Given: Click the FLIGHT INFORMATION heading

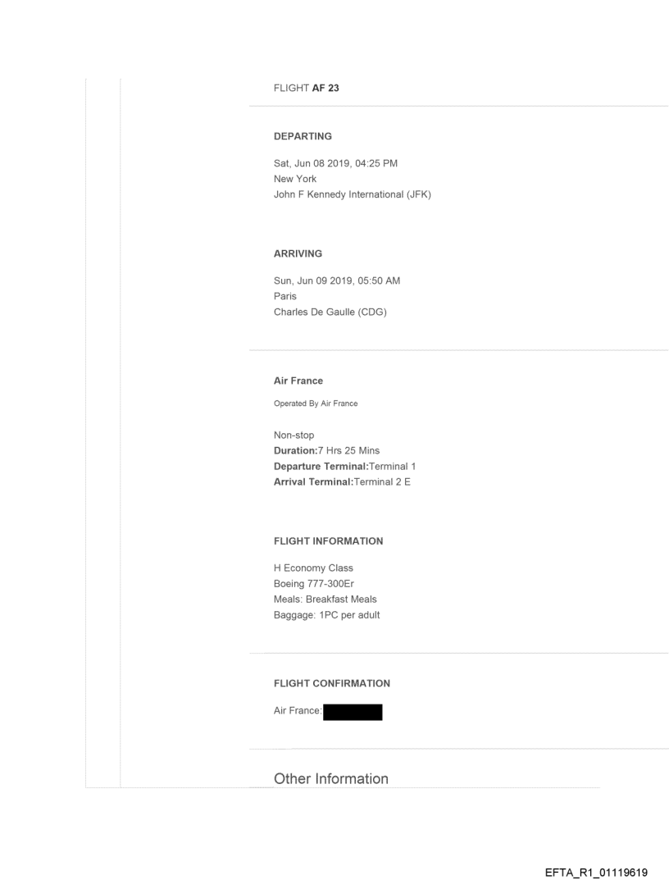Looking at the screenshot, I should point(328,541).
